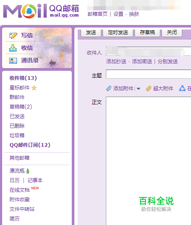Open 垃圾箱 spam folder
The height and width of the screenshot is (225, 191).
(x=17, y=136)
